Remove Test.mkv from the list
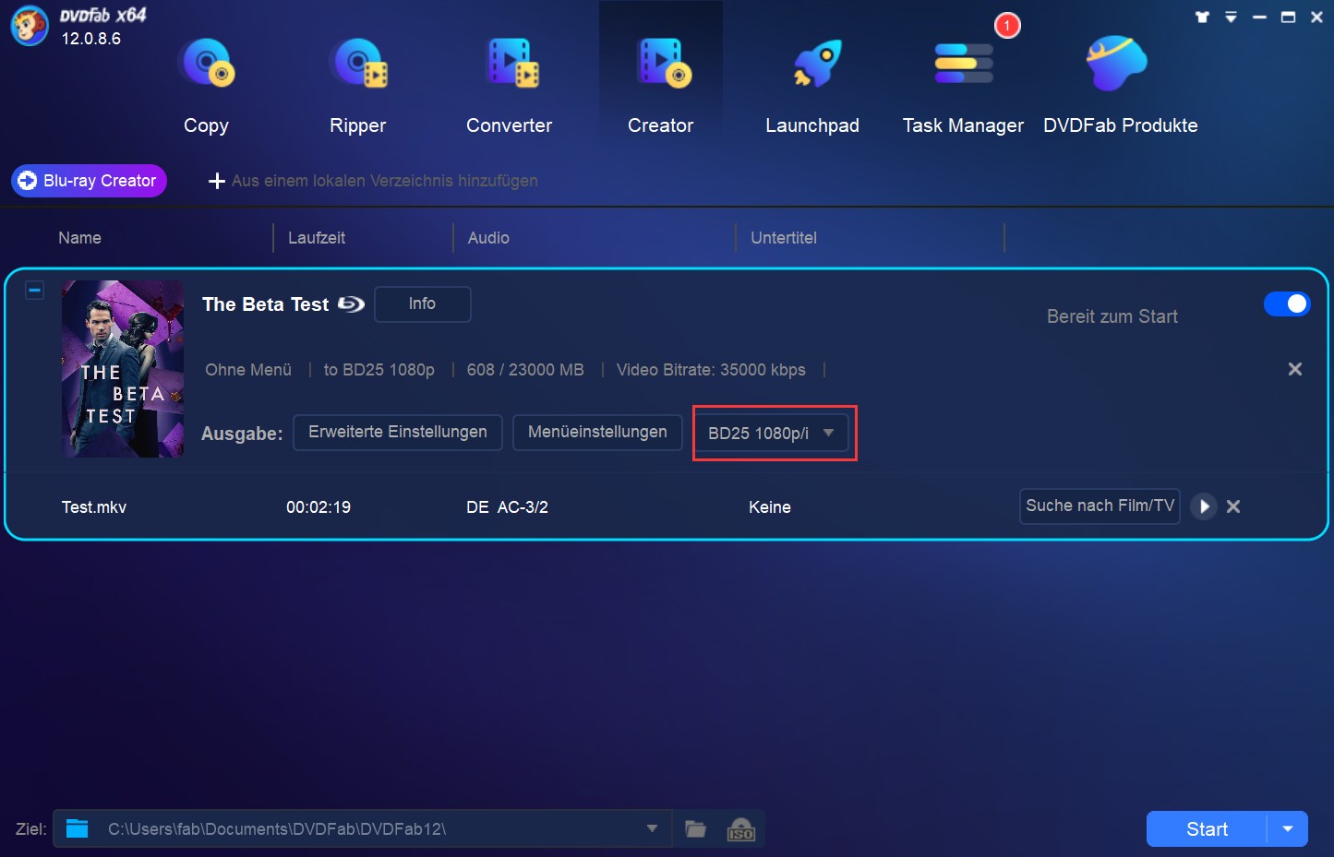Viewport: 1334px width, 857px height. 1233,506
